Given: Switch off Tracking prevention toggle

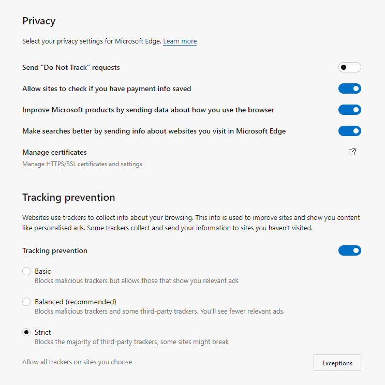Looking at the screenshot, I should tap(349, 250).
